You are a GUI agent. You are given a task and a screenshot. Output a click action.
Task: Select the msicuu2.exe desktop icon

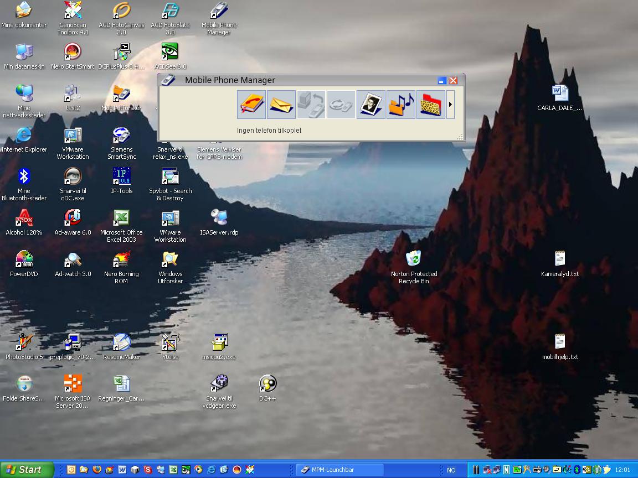219,347
